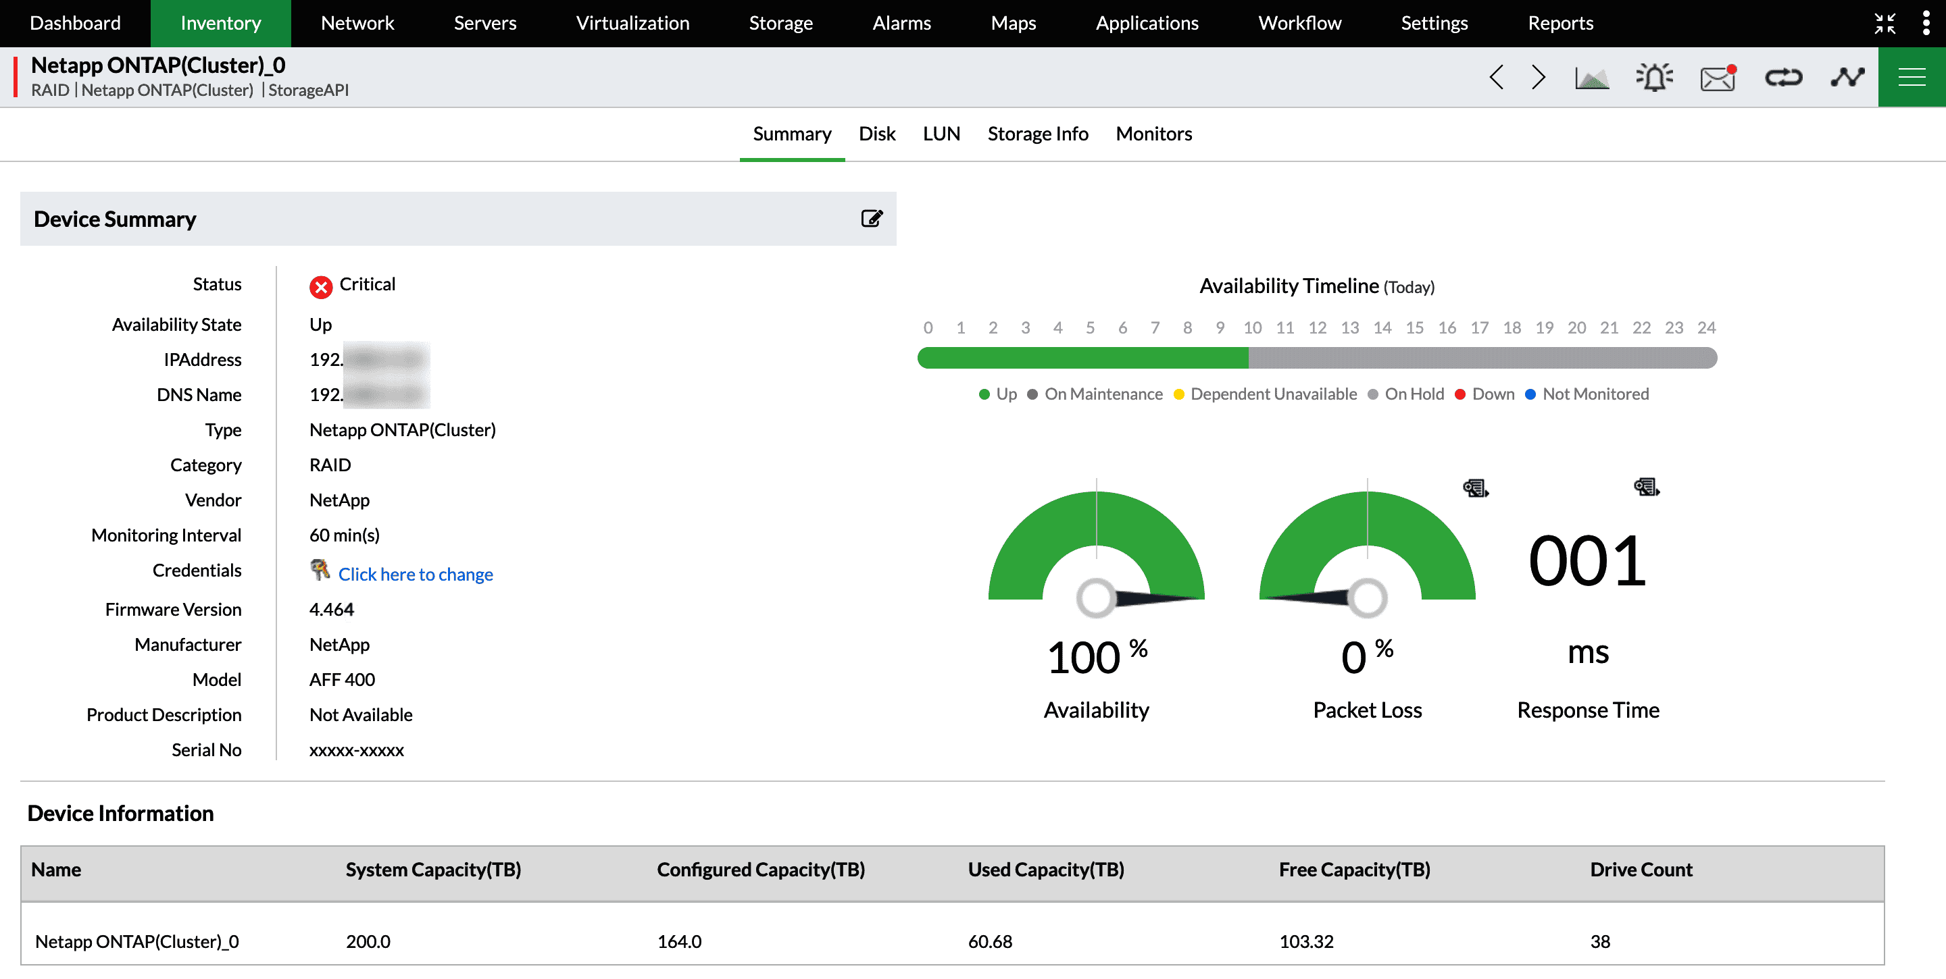1946x979 pixels.
Task: Click the collapse arrows icon top right
Action: pos(1886,24)
